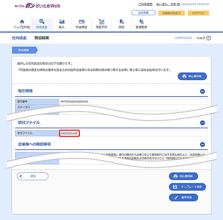Open the extension.pdf attachment link
The image size is (223, 220).
(x=69, y=133)
